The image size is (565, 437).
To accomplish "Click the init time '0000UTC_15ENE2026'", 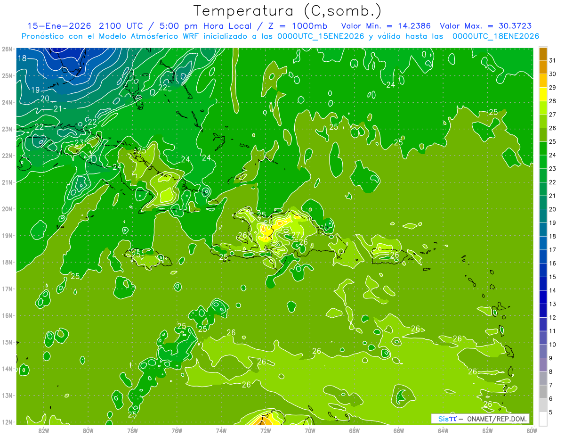I will tap(321, 36).
